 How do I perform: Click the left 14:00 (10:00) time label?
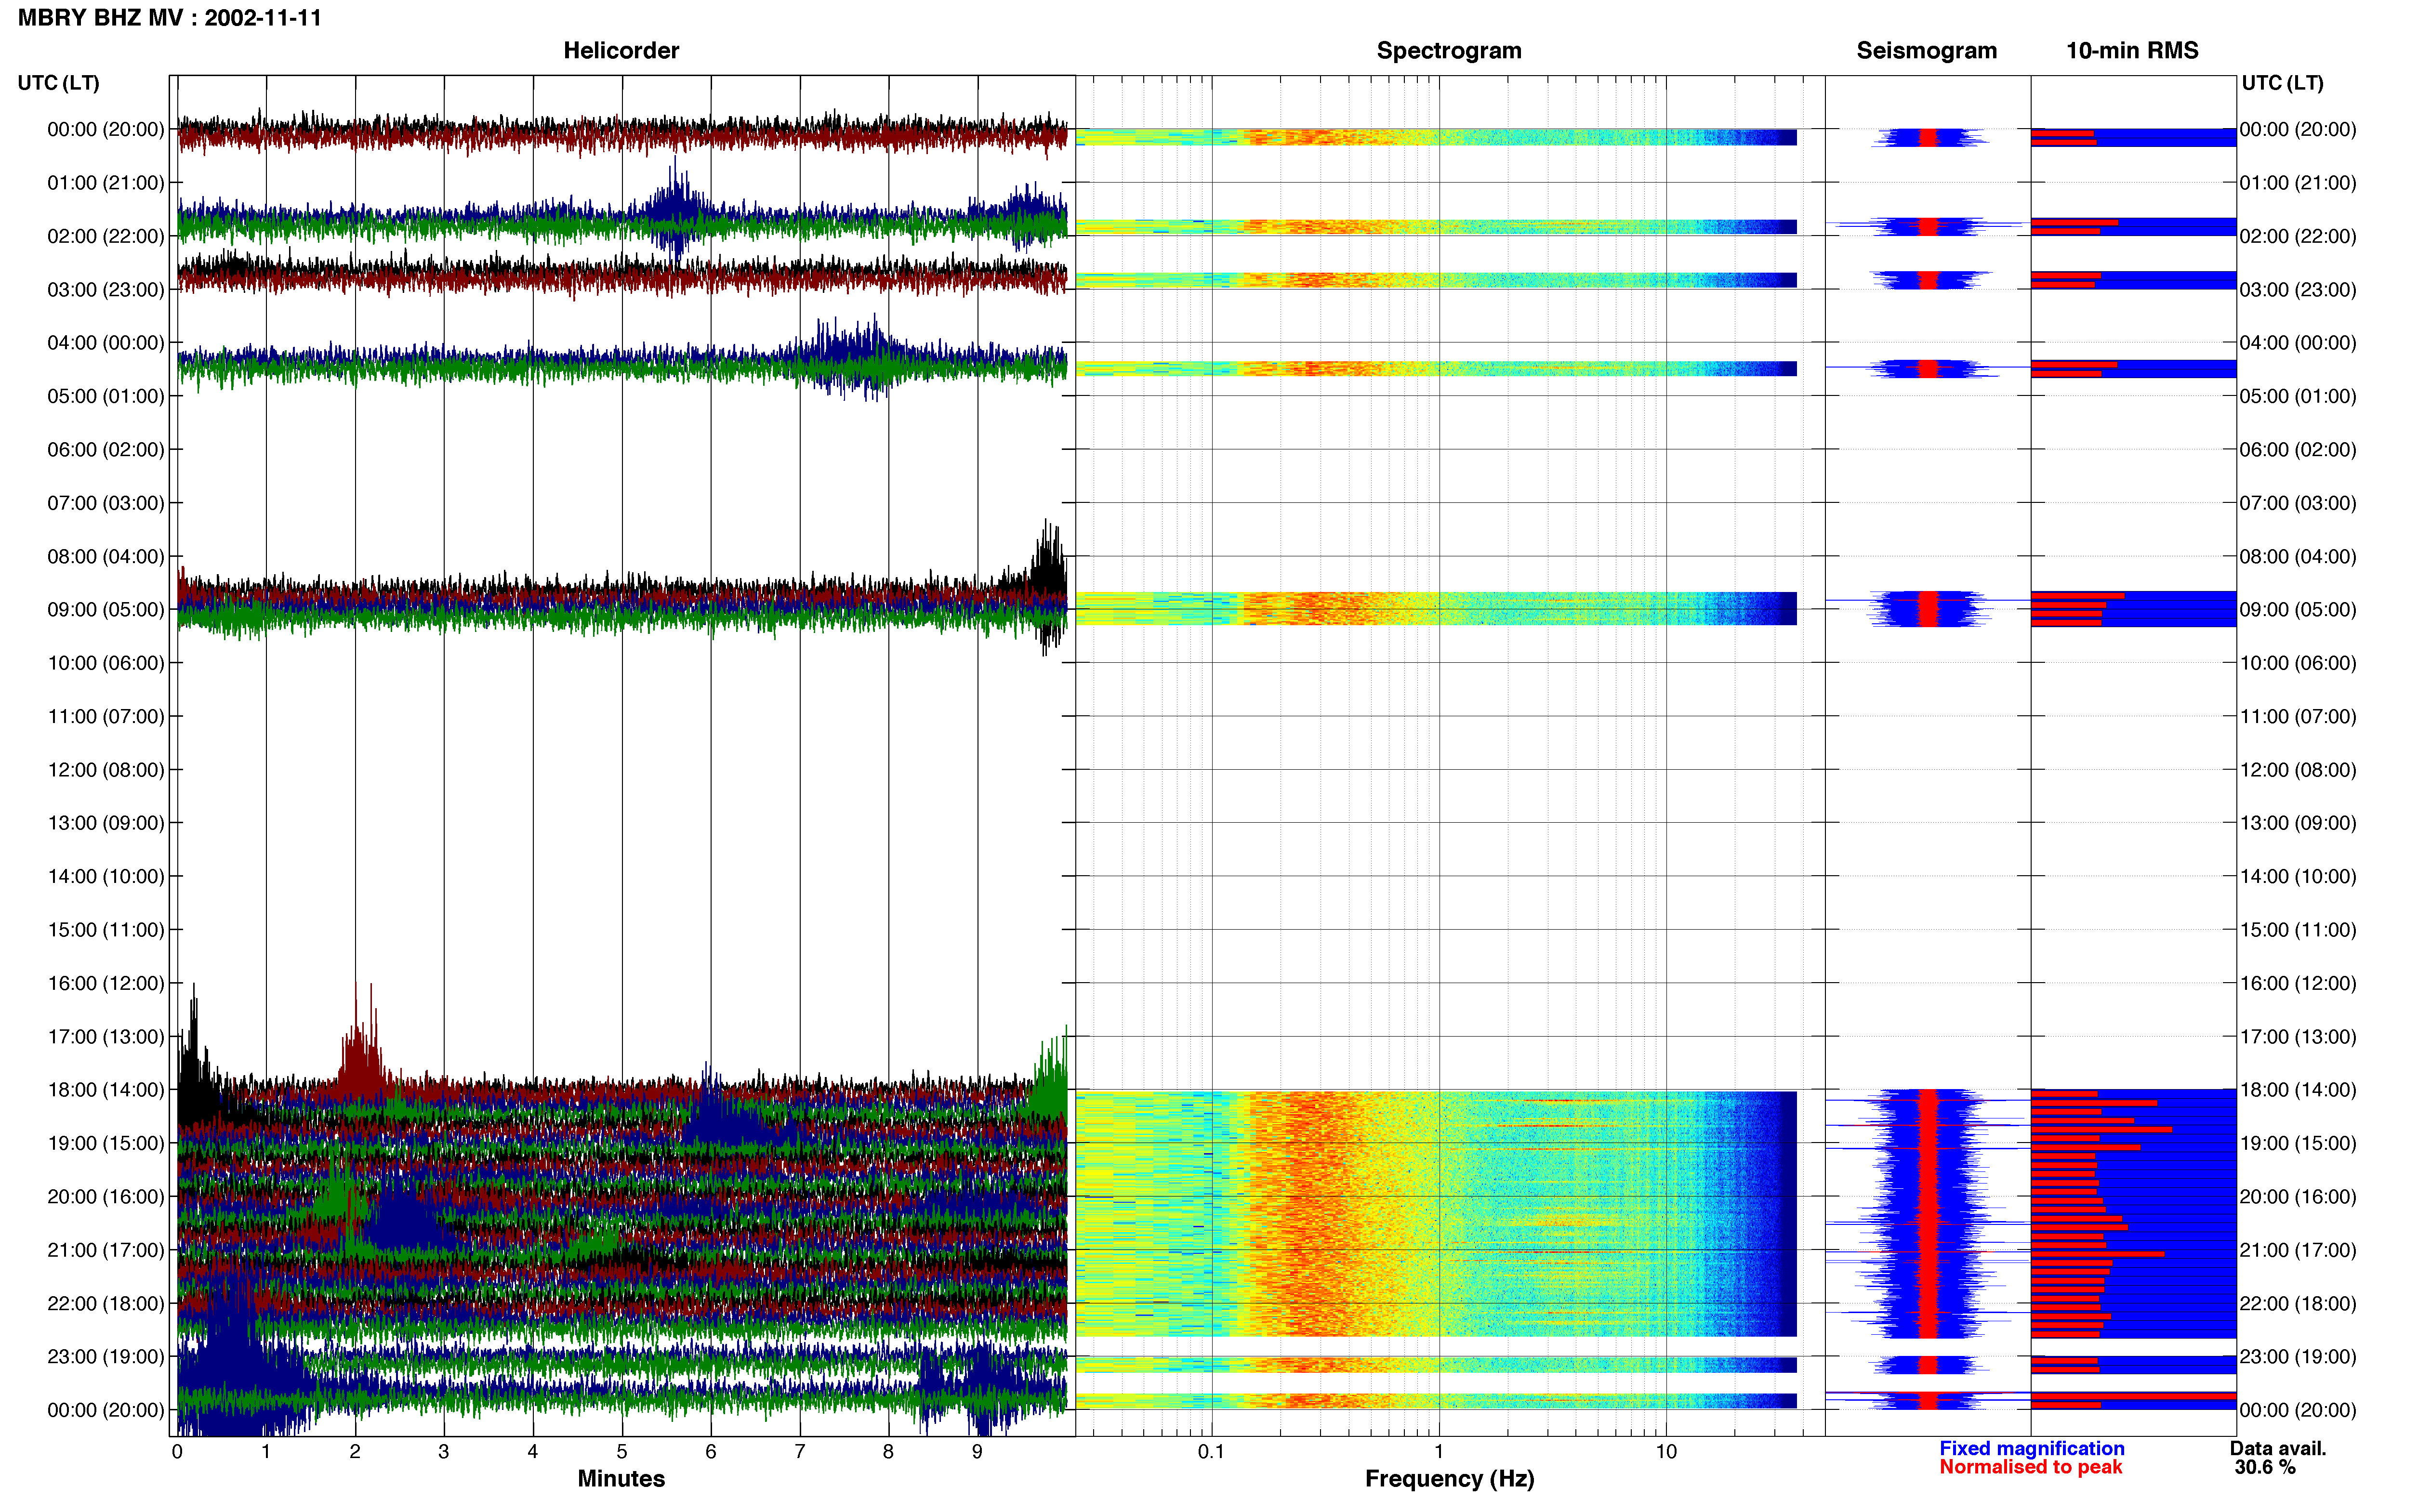pos(105,876)
